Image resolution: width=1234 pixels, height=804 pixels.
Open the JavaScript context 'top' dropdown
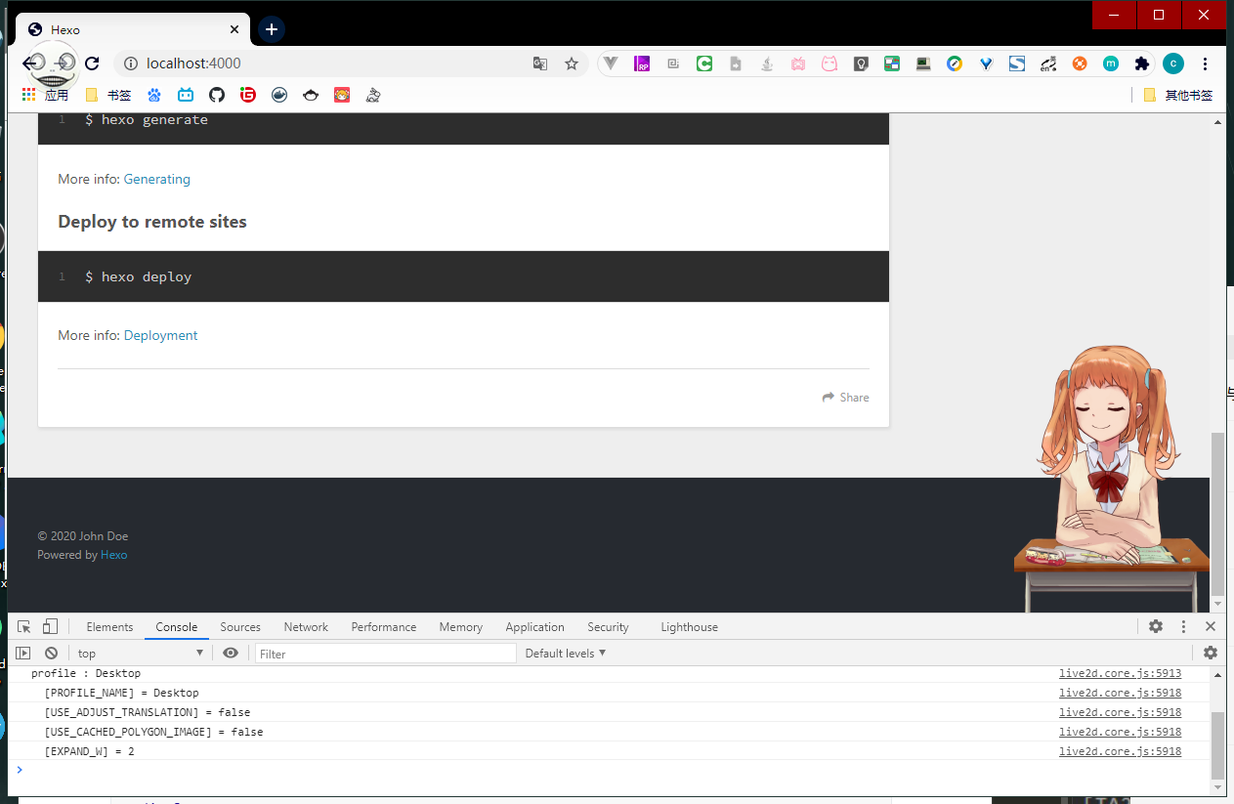point(140,654)
